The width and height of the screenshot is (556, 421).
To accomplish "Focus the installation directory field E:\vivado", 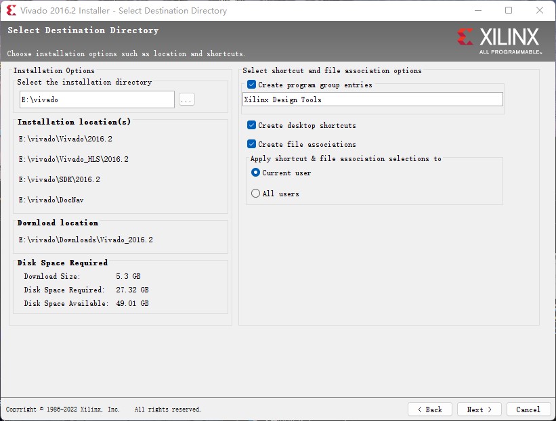I will click(x=97, y=99).
